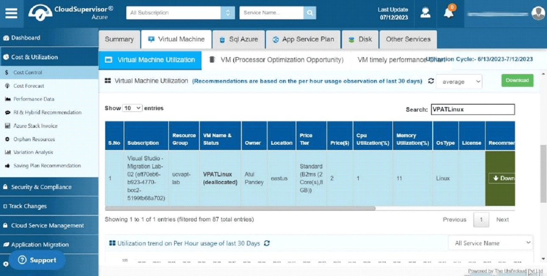
Task: Click the Saving Plan Recommendation thumbs icon
Action: [x=7, y=166]
